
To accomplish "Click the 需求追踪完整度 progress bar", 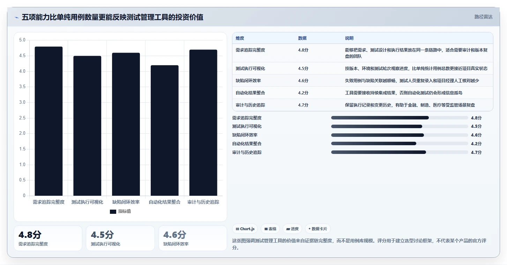I will coord(400,118).
